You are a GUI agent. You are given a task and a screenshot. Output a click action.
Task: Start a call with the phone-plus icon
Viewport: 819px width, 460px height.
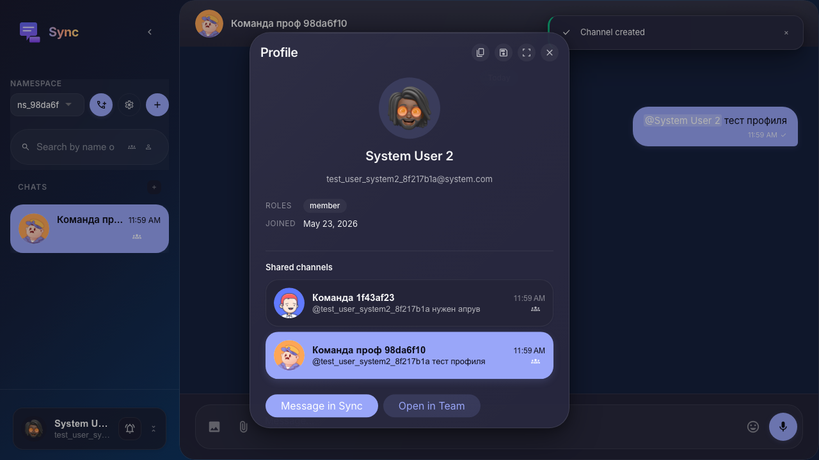[x=101, y=105]
